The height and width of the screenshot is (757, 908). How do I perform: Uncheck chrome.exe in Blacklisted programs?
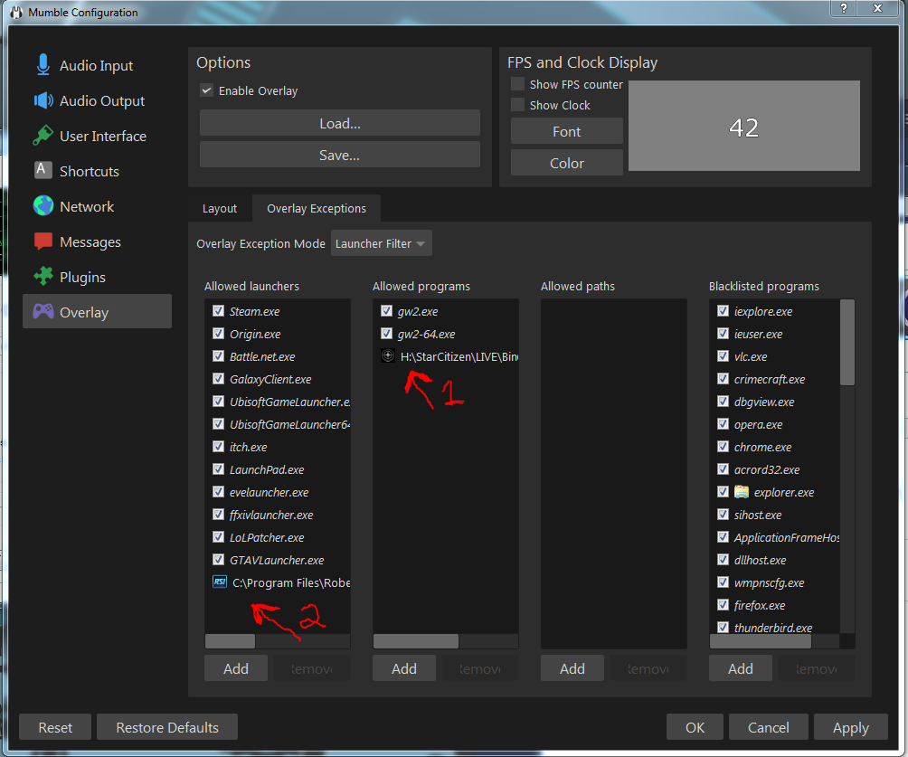click(x=722, y=447)
